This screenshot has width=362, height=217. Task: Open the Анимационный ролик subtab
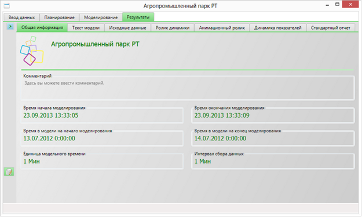pos(222,28)
